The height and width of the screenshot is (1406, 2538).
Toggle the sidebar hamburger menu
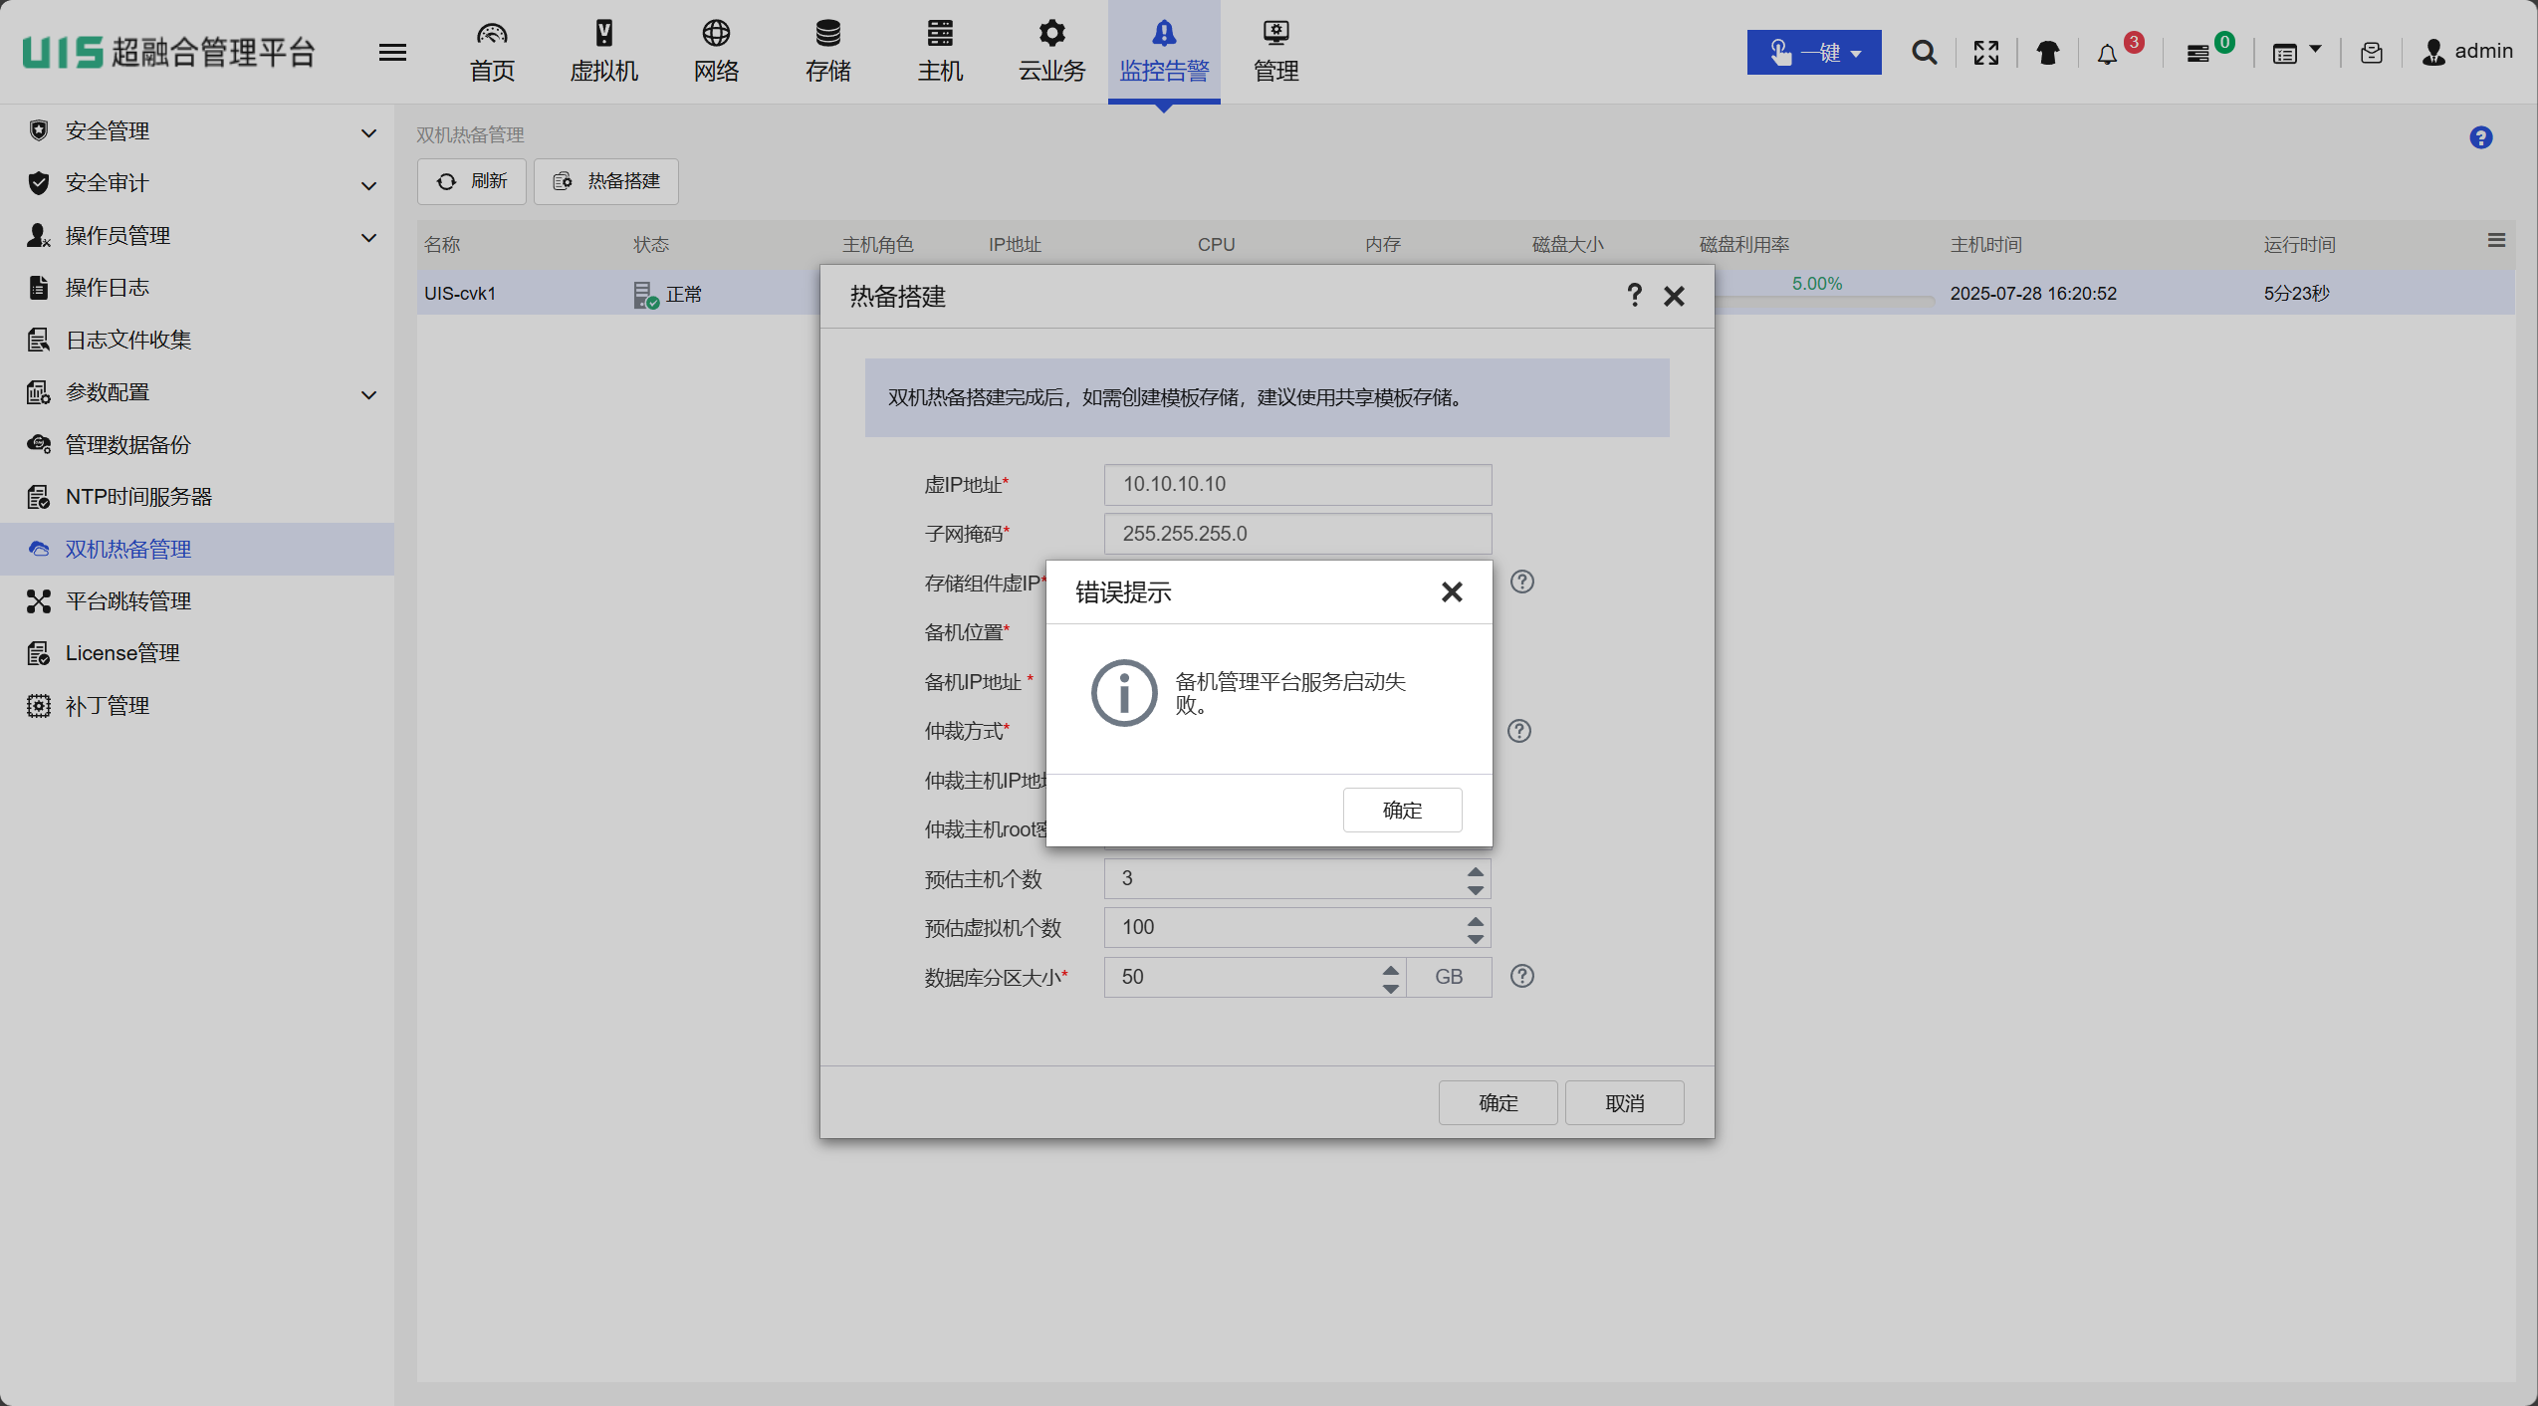coord(392,52)
